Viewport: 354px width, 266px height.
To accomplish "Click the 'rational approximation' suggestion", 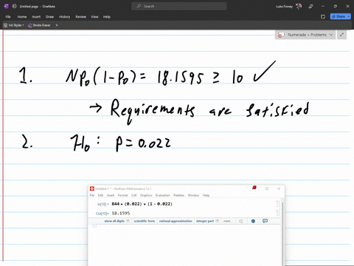I will [x=176, y=221].
